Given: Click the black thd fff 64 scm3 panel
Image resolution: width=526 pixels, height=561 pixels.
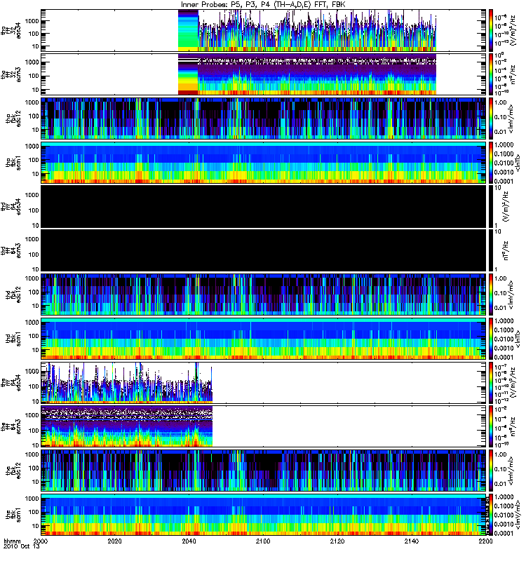Looking at the screenshot, I should [264, 250].
